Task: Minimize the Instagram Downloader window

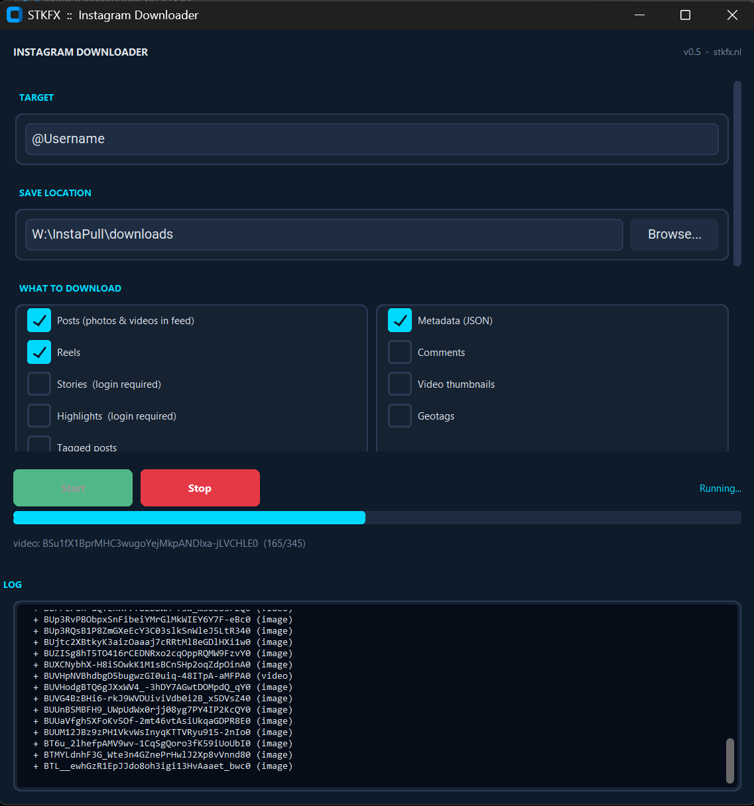Action: point(639,15)
